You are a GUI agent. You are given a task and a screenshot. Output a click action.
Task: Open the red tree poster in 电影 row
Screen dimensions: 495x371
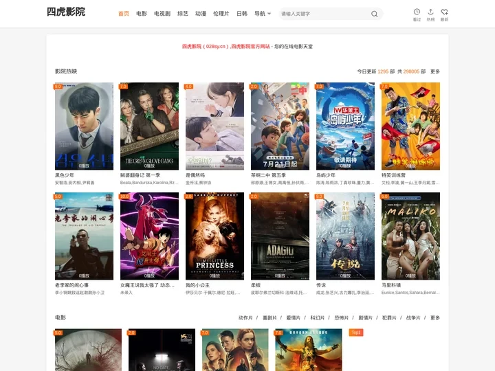[88, 350]
